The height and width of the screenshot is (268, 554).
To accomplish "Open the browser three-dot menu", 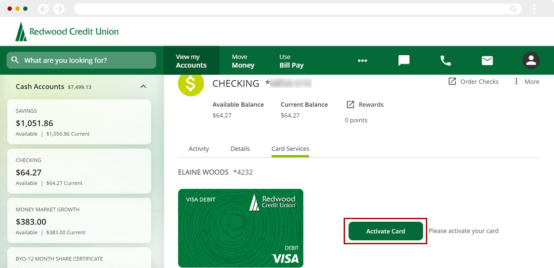I will pyautogui.click(x=534, y=9).
